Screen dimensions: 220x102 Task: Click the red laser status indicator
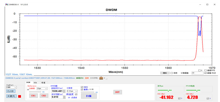point(20,96)
